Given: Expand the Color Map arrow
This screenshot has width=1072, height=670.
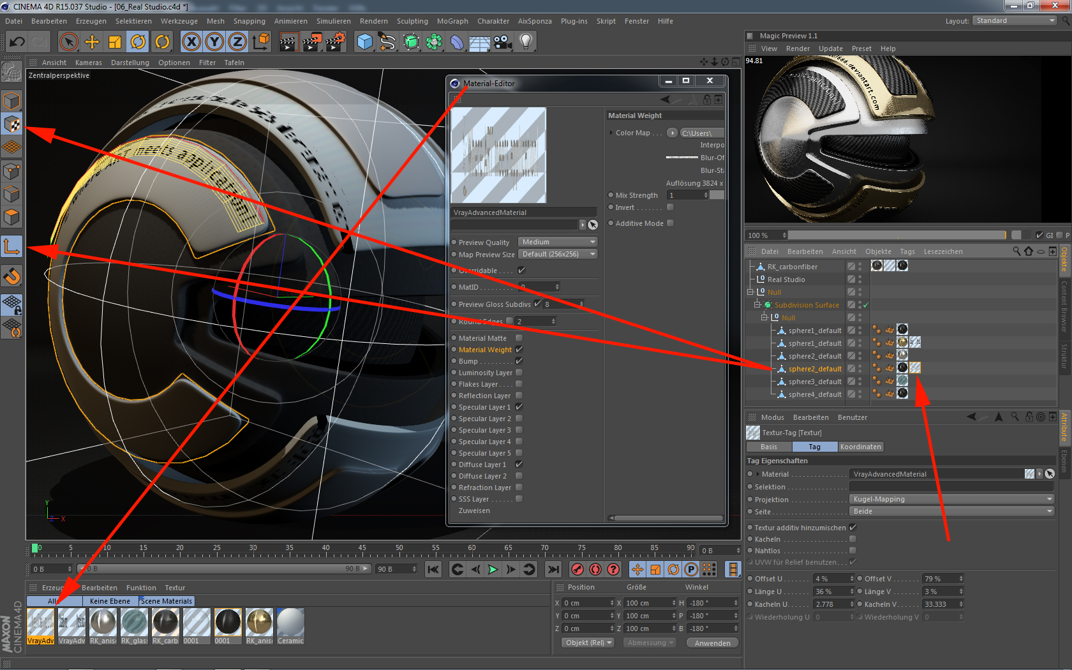Looking at the screenshot, I should click(x=611, y=133).
